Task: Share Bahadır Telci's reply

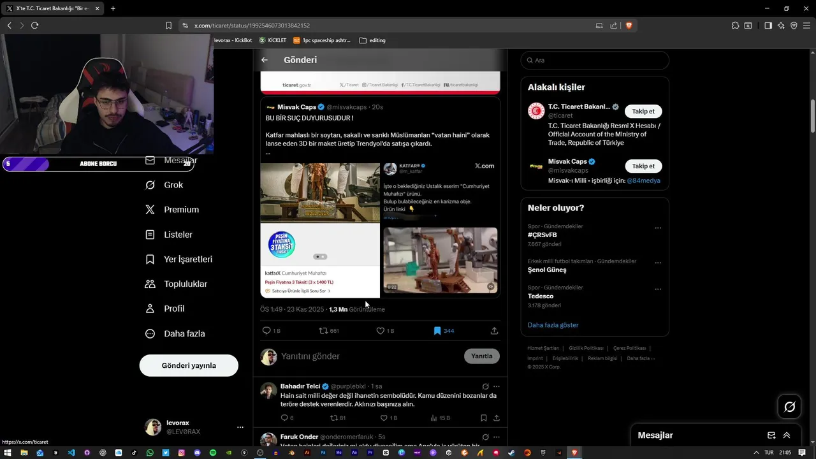Action: [x=496, y=418]
